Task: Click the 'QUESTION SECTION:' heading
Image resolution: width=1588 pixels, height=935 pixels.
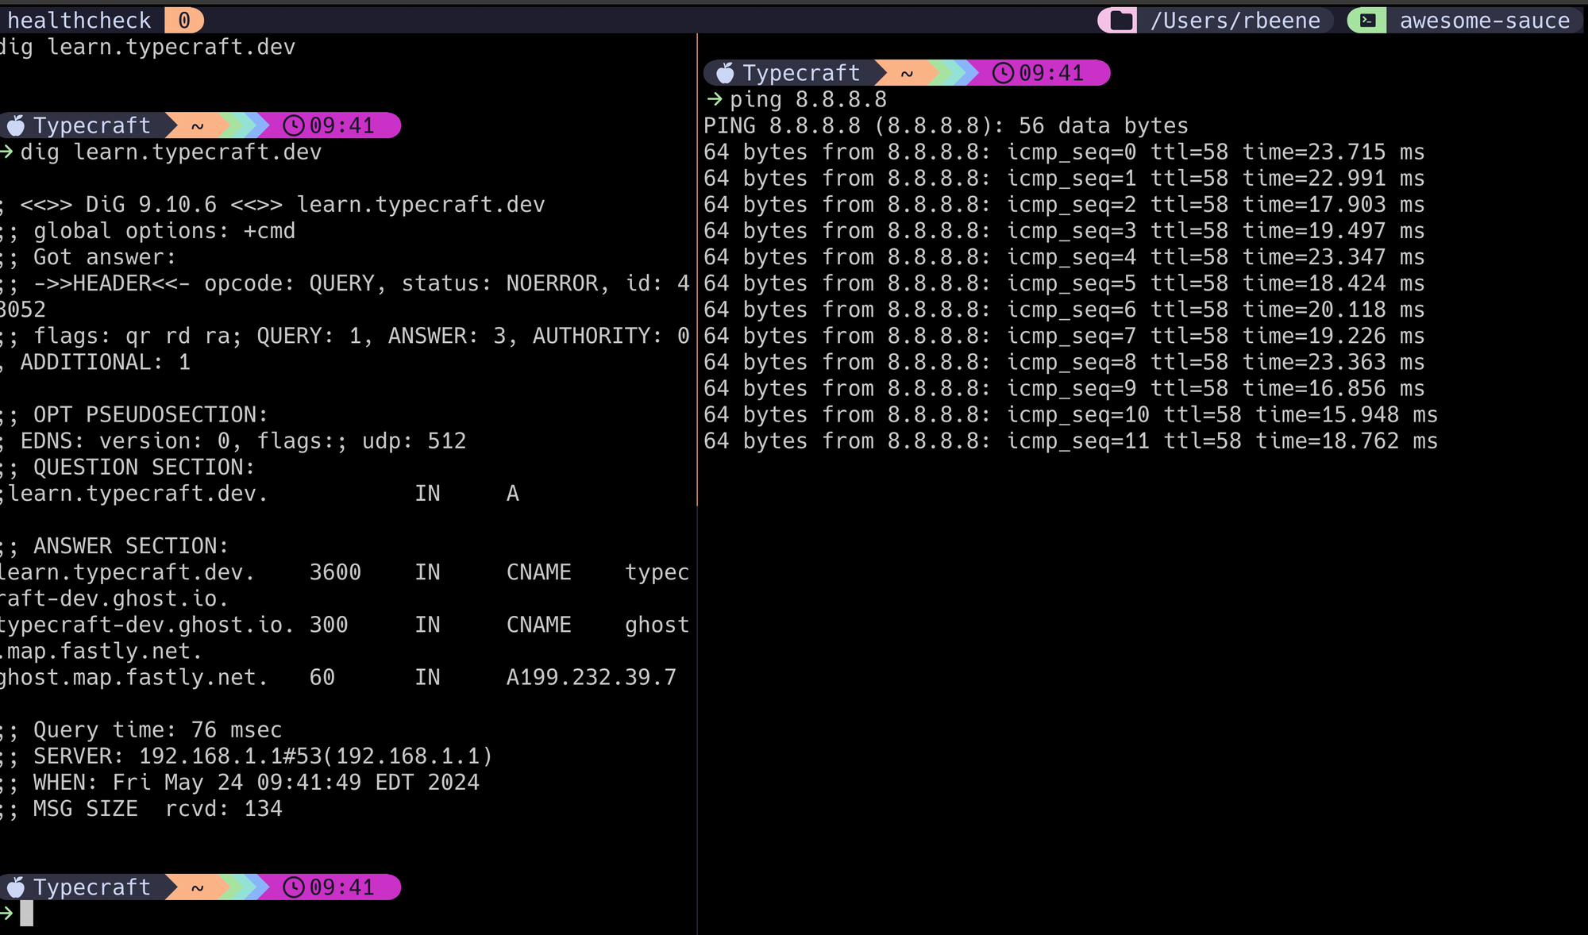Action: click(x=128, y=466)
